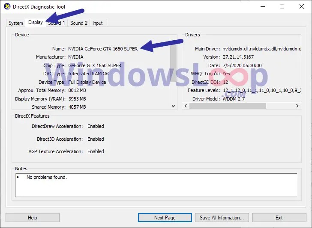The height and width of the screenshot is (228, 312).
Task: Click Drivers scrollbar right arrow
Action: pyautogui.click(x=297, y=106)
